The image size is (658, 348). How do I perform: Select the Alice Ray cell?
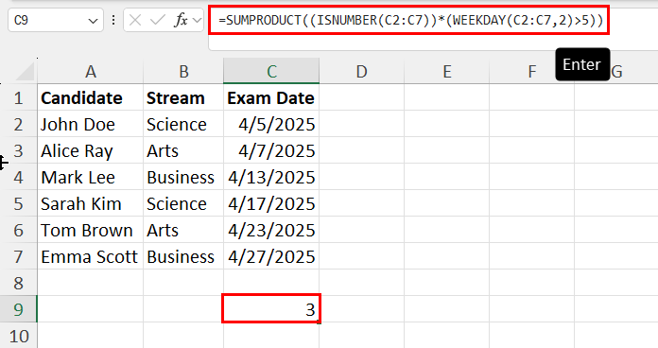pyautogui.click(x=90, y=150)
